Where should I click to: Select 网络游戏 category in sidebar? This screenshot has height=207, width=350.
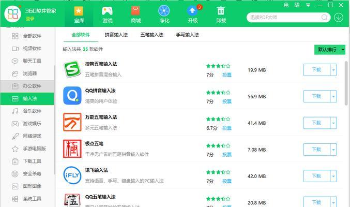click(27, 136)
